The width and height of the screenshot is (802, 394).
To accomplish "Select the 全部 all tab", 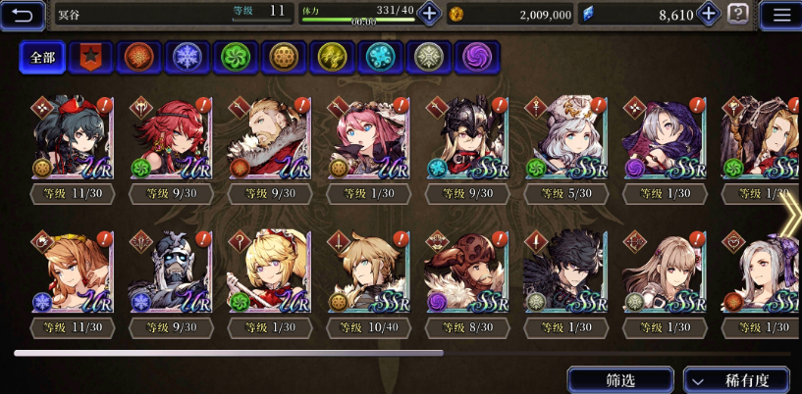I will [42, 57].
